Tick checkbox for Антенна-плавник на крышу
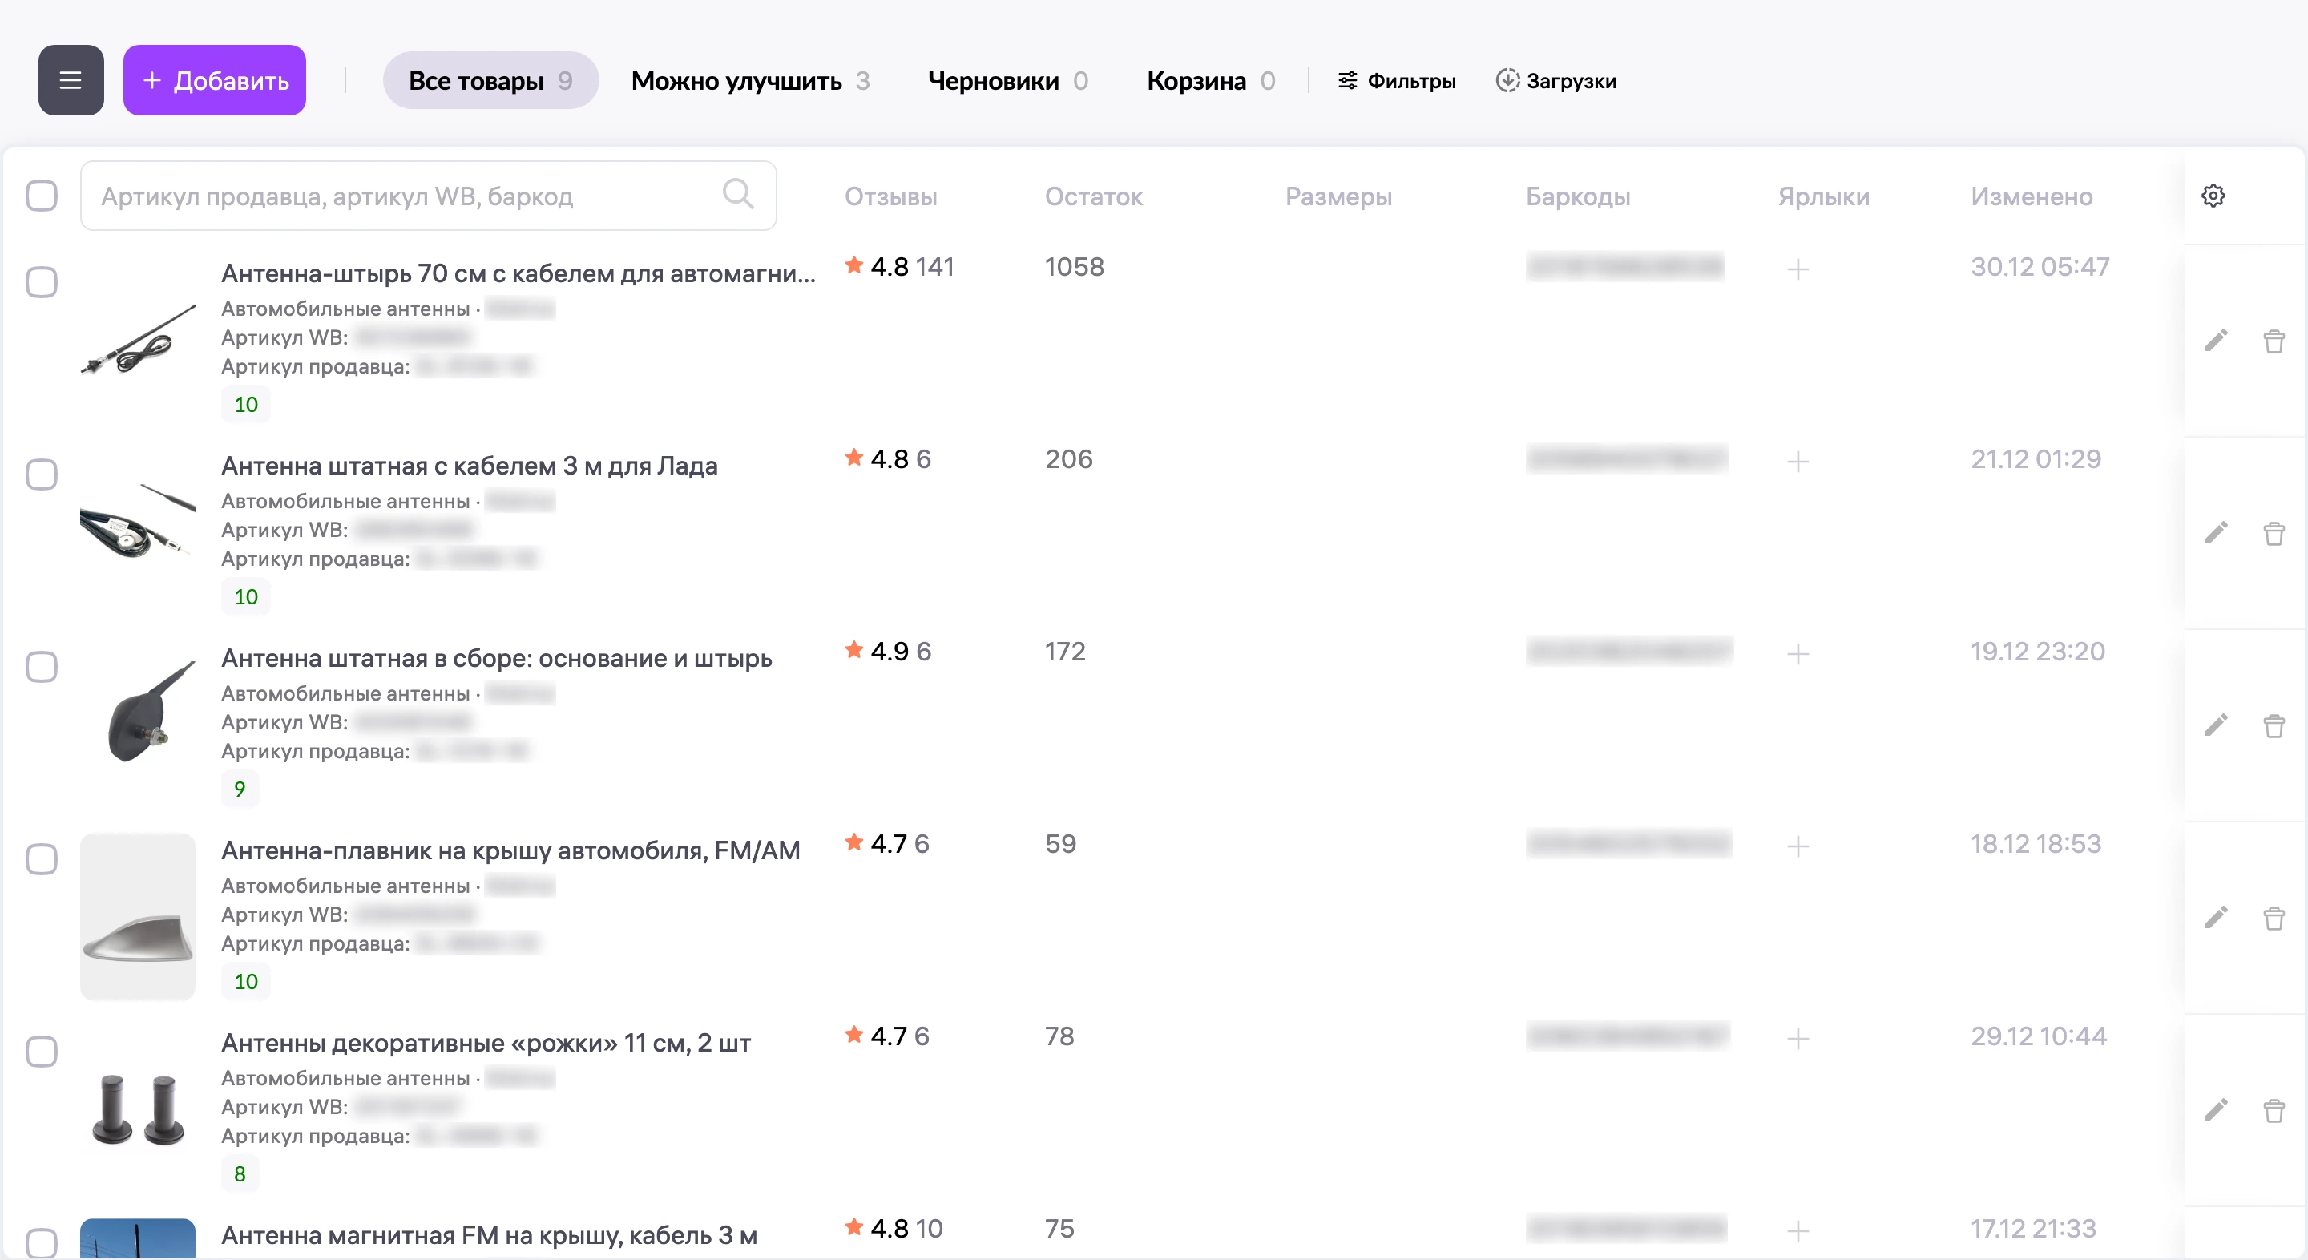This screenshot has width=2308, height=1260. click(x=41, y=858)
